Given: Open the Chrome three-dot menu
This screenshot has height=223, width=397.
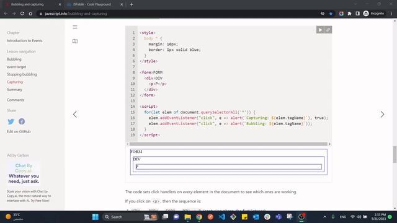Looking at the screenshot, I should coord(391,14).
